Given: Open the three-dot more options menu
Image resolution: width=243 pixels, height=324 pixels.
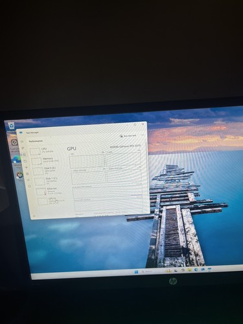Looking at the screenshot, I should (143, 135).
